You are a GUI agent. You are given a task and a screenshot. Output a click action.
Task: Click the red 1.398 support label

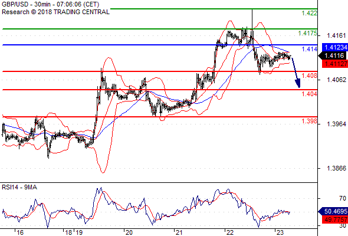coord(310,121)
